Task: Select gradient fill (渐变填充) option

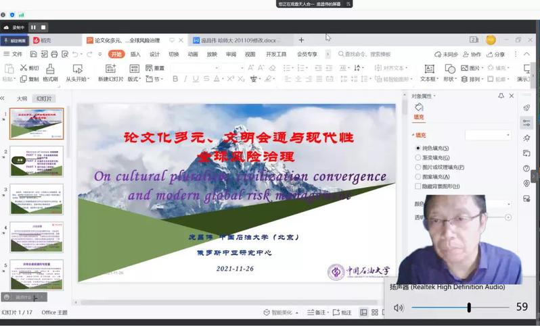Action: click(418, 157)
